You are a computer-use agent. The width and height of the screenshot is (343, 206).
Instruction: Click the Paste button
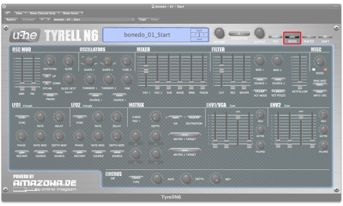154,19
